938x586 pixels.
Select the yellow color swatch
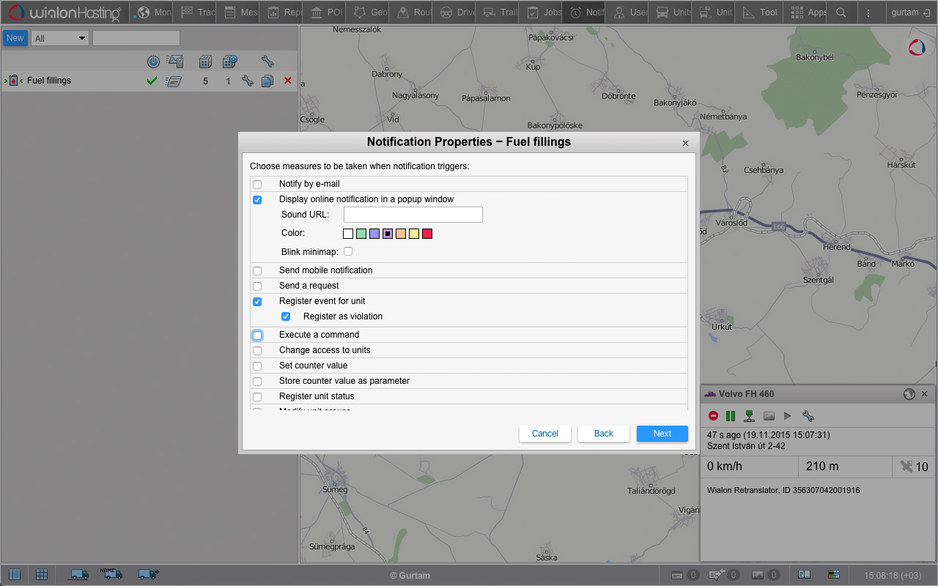[414, 234]
